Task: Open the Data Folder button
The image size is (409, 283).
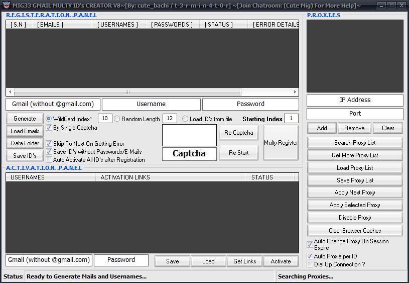Action: coord(25,143)
